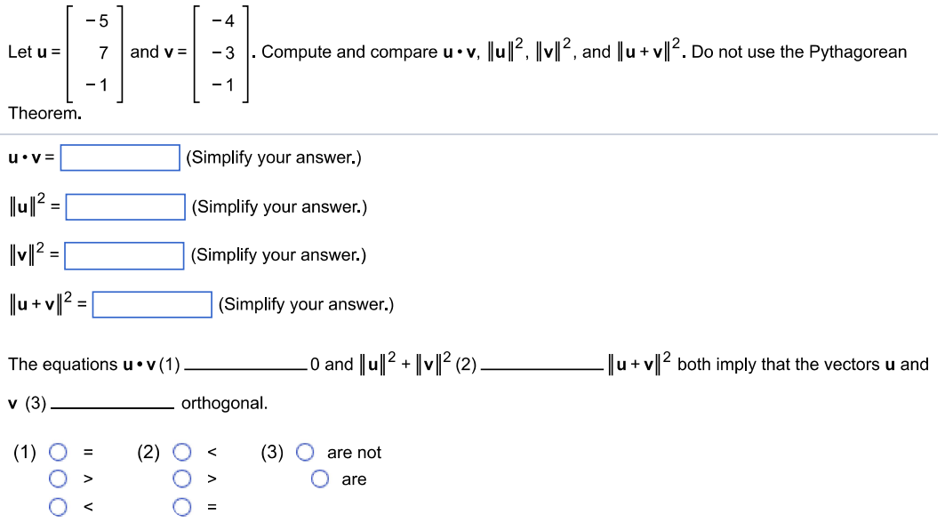Click the vector v matrix display

(220, 52)
